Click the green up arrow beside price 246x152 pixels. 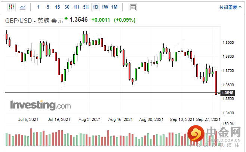pos(66,18)
